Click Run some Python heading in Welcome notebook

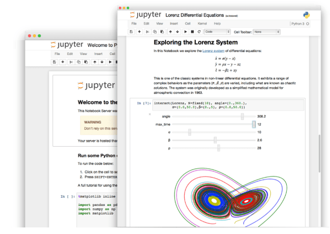coord(98,156)
